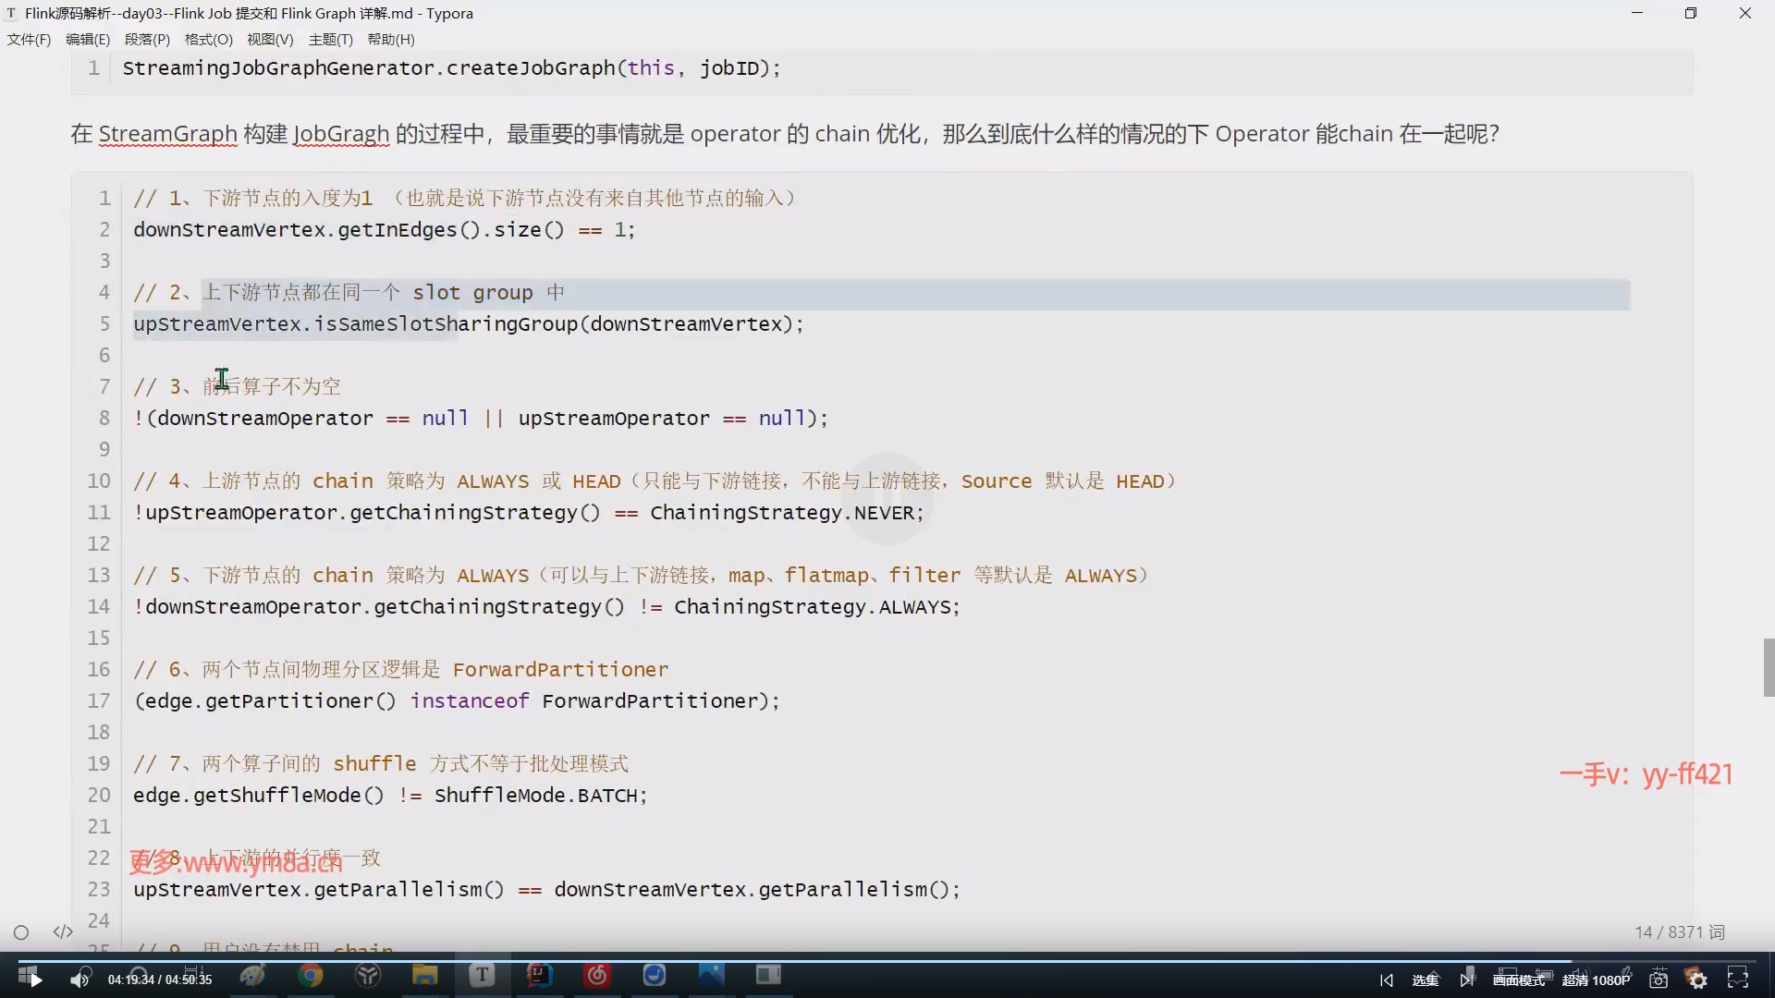Screen dimensions: 1775x998
Task: Change the 超清 1080P quality setting
Action: 1596,980
